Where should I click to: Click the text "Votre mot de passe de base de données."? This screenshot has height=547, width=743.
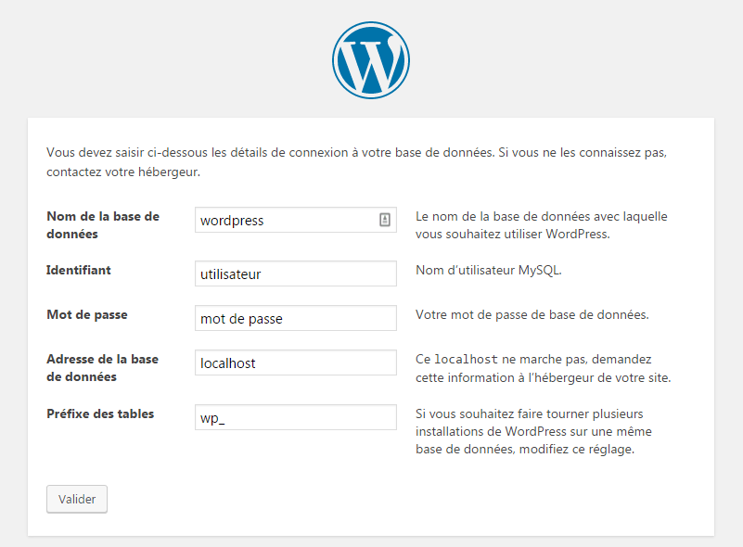point(532,315)
